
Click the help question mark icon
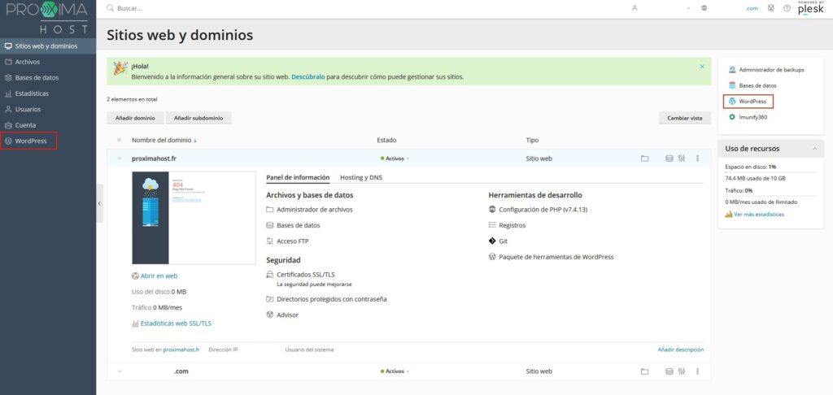pyautogui.click(x=787, y=8)
